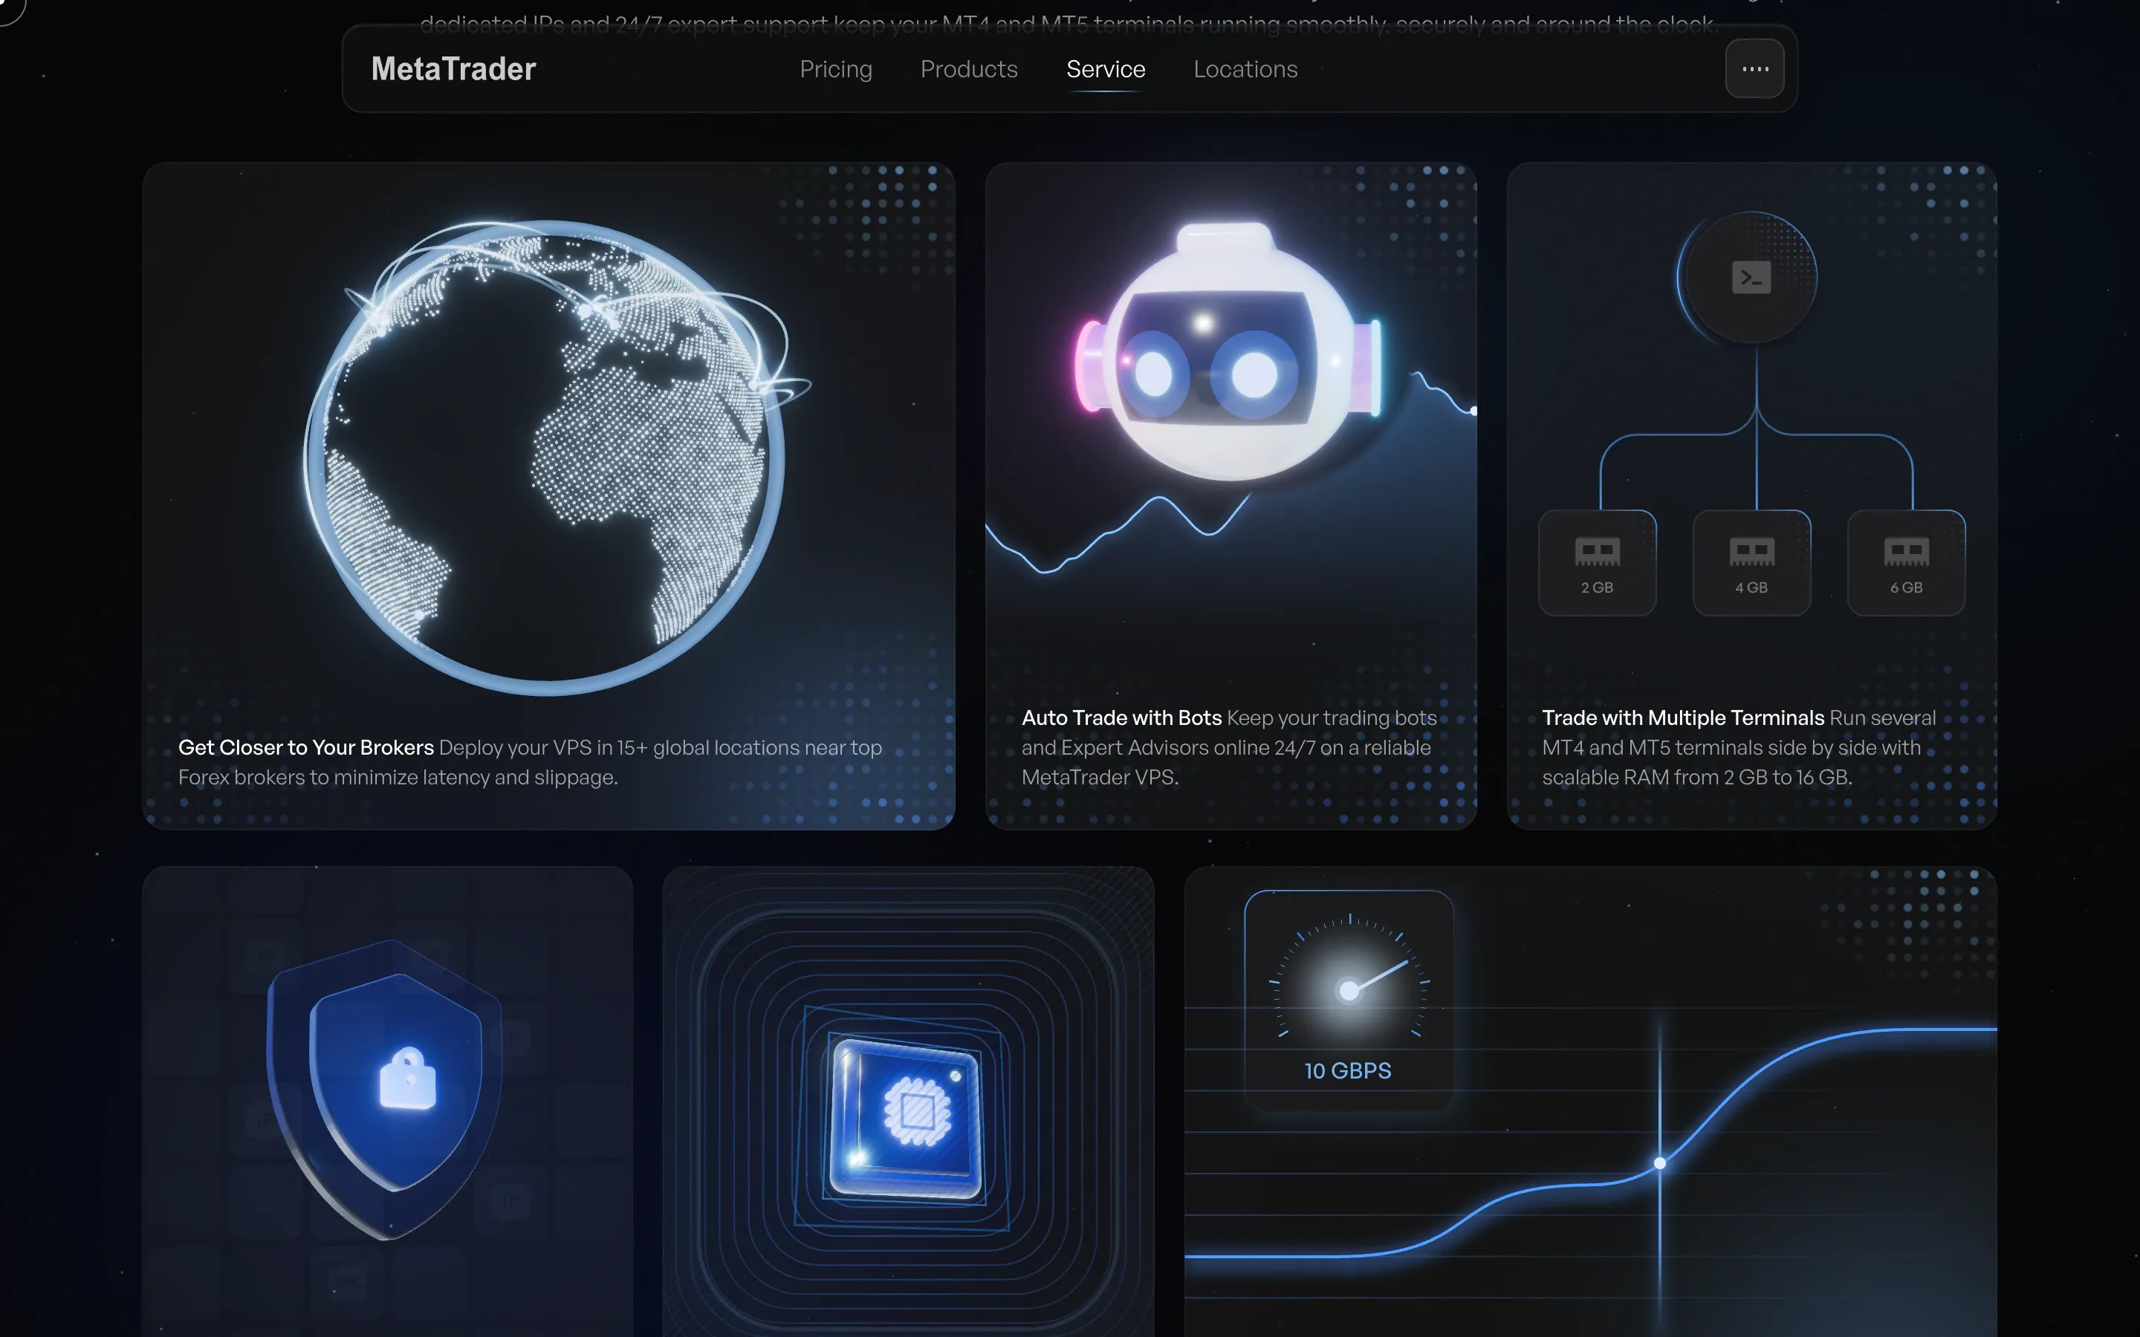2140x1337 pixels.
Task: Click text 'scalable RAM from 2 GB to 16 GB.'
Action: coord(1696,777)
